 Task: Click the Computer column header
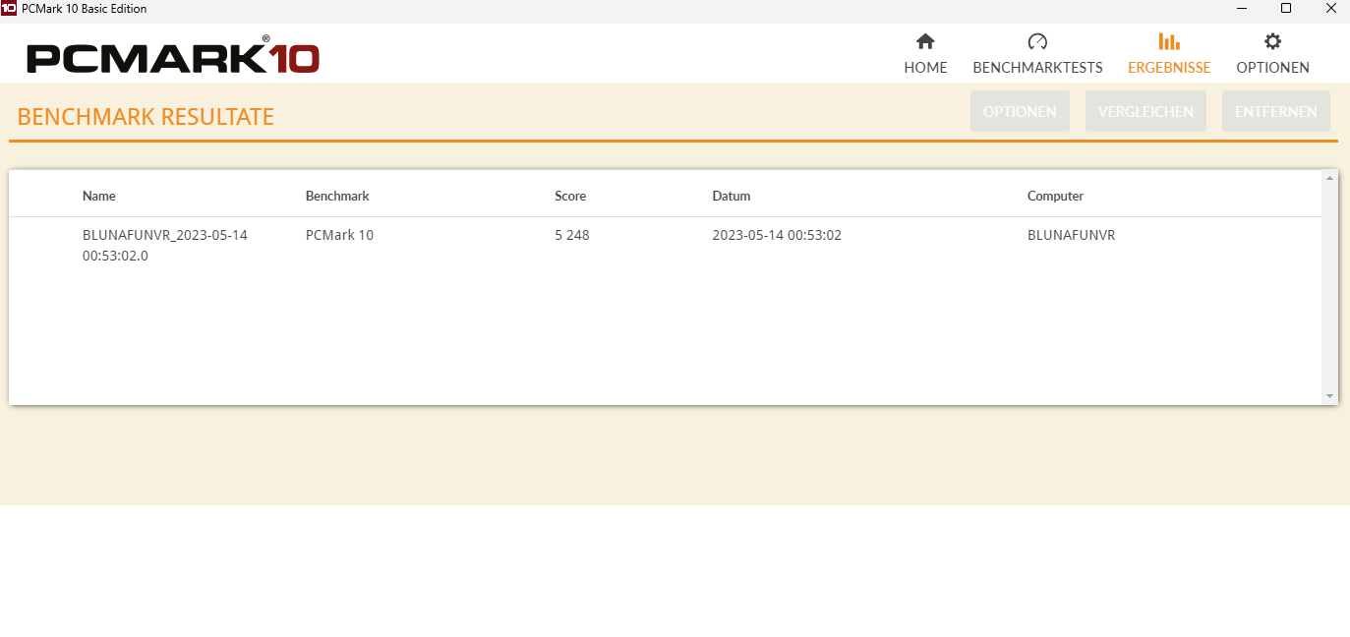pos(1055,196)
